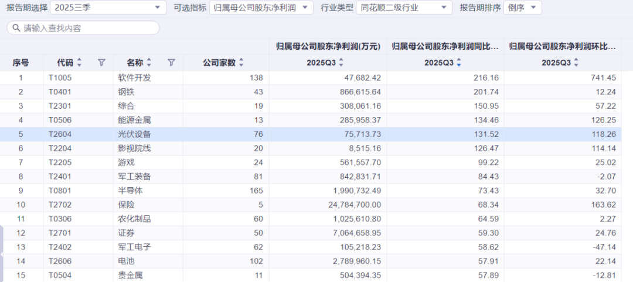This screenshot has width=633, height=282.
Task: Open 可选指标 dropdown 归属母公司股东净利润
Action: (x=261, y=7)
